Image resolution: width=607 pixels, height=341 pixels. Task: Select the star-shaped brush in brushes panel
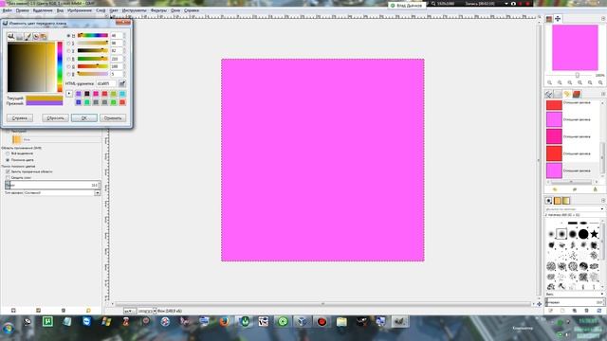coord(594,234)
